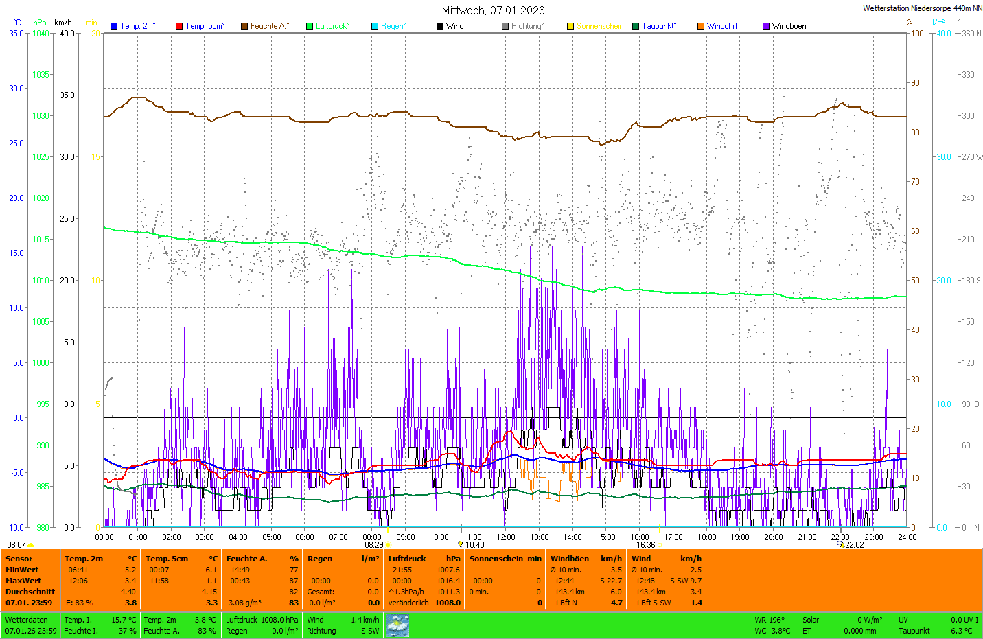983x639 pixels.
Task: Click the Windböen column header in table
Action: tap(570, 559)
